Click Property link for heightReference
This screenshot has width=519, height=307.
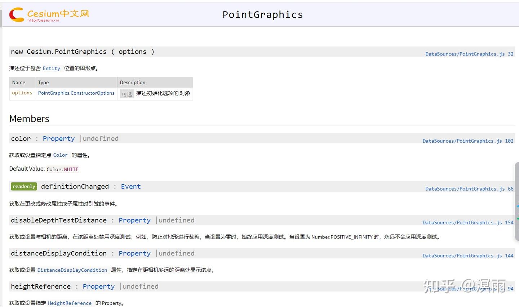(98, 287)
